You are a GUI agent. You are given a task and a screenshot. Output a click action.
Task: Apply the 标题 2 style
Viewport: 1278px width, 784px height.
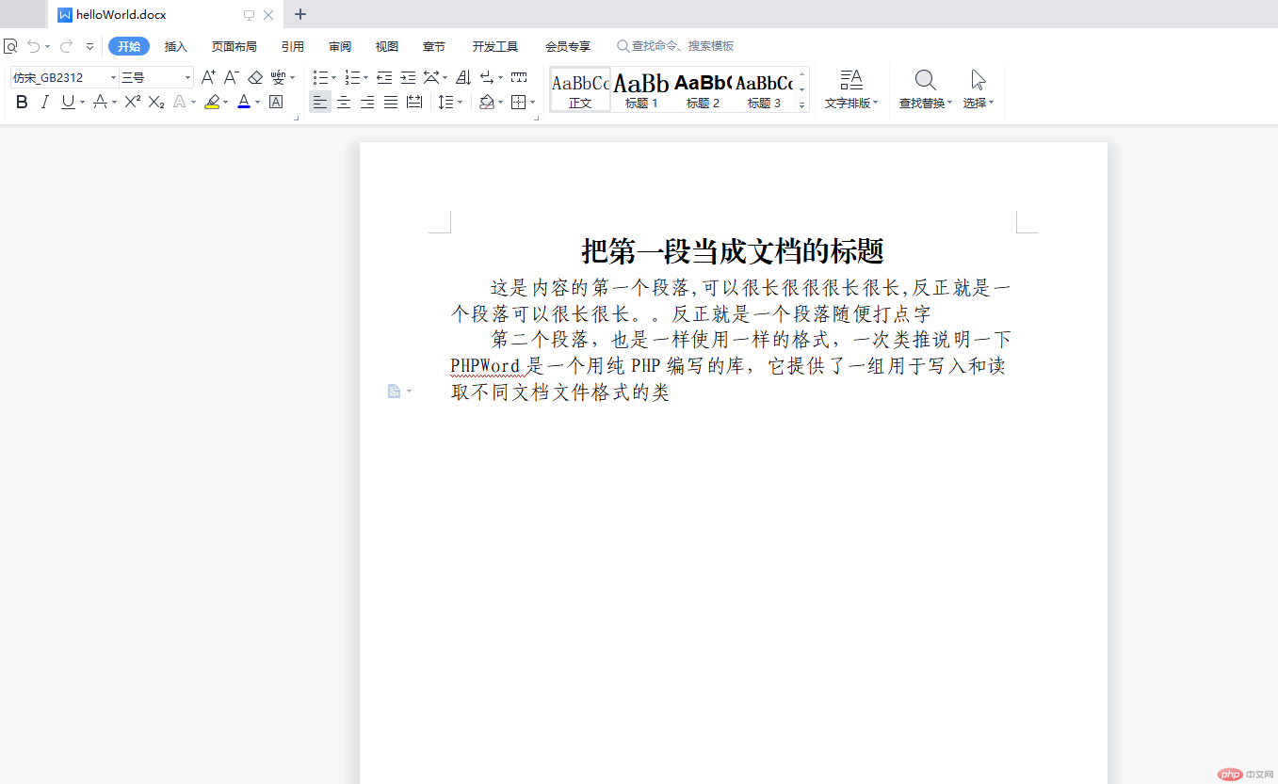[x=703, y=89]
